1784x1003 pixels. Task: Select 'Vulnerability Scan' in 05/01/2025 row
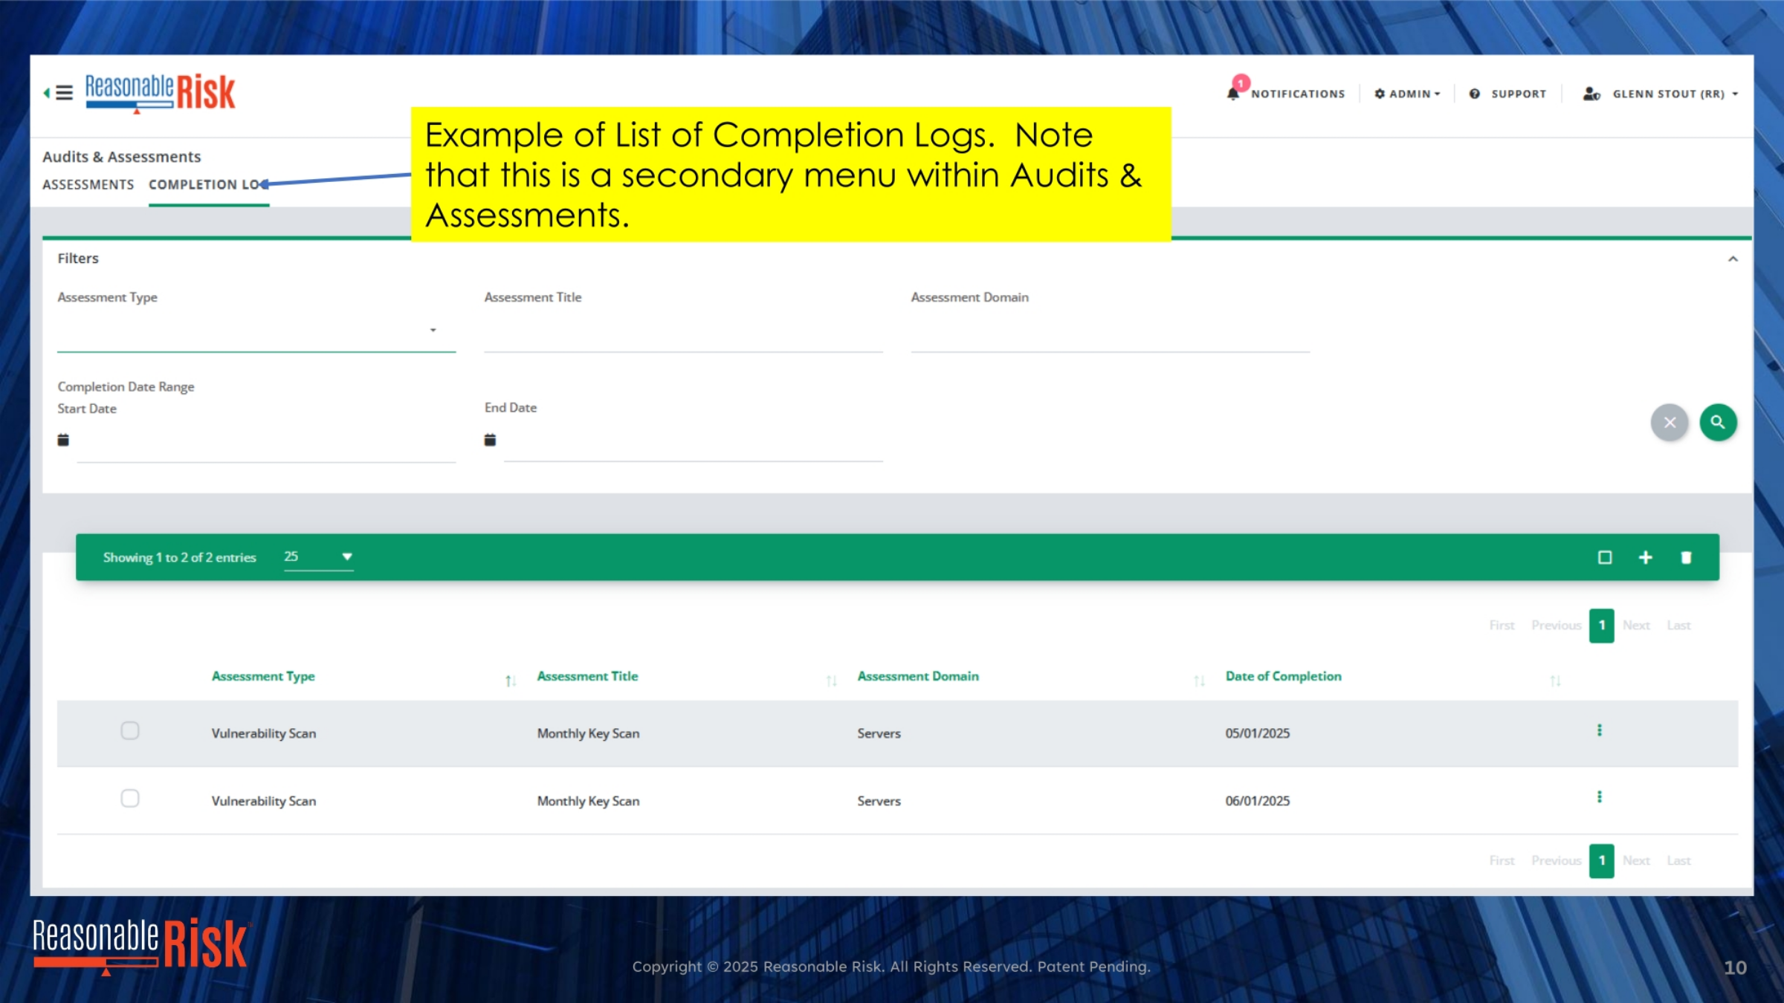click(x=264, y=733)
